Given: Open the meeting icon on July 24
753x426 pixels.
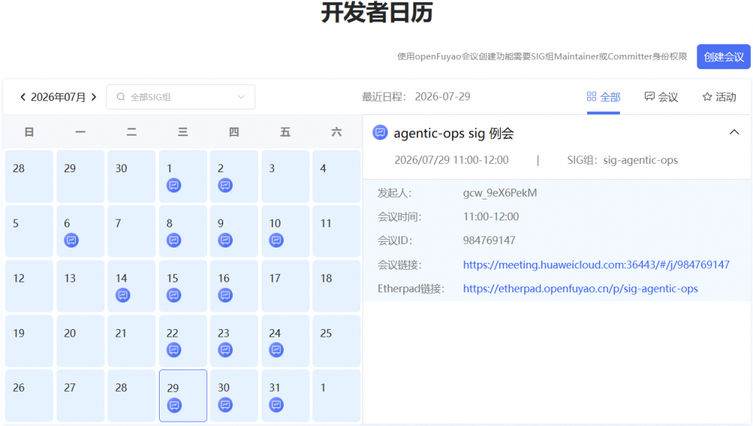Looking at the screenshot, I should pos(276,350).
